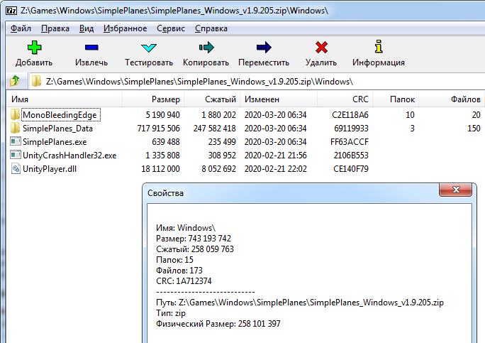
Task: Click CRC value C2E118A6
Action: click(x=350, y=115)
